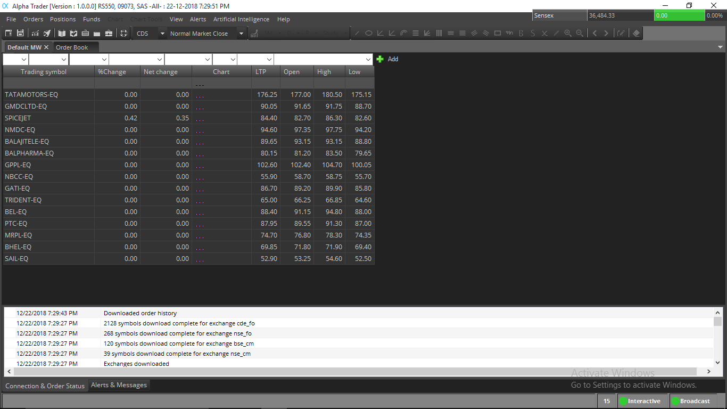The height and width of the screenshot is (409, 727).
Task: Toggle the Broadcast connection status indicator
Action: tap(690, 401)
